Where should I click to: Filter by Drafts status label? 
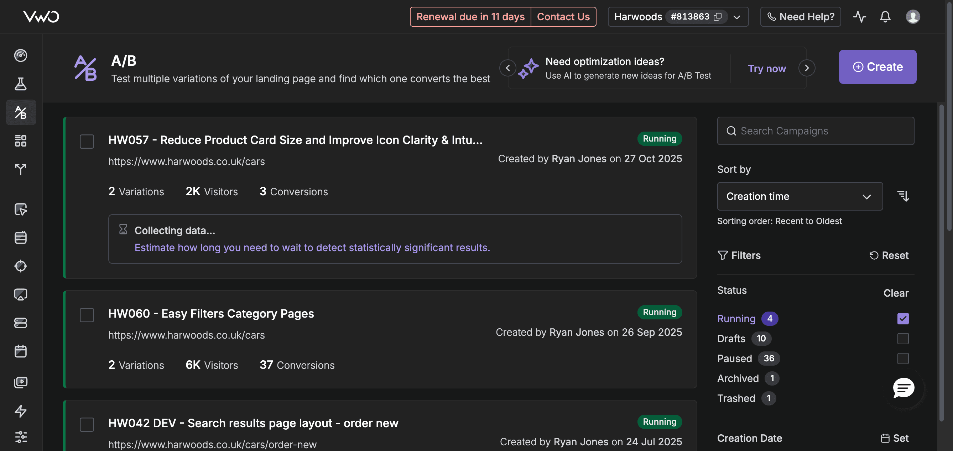click(x=731, y=338)
